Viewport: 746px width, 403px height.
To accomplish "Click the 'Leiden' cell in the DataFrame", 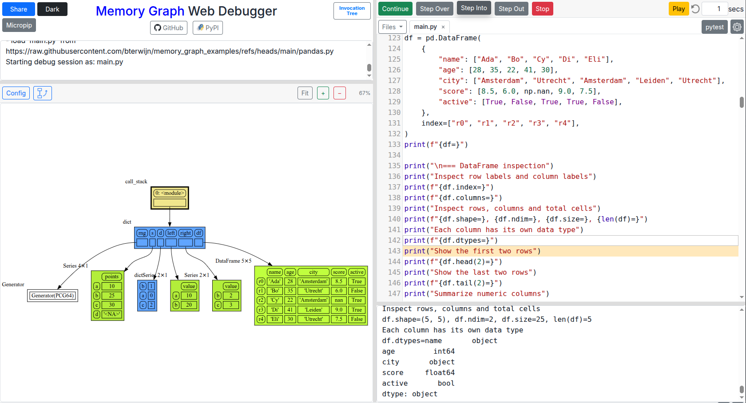I will (x=313, y=310).
